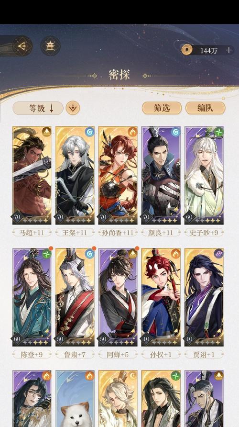This screenshot has width=239, height=427.
Task: Tap the back arrow icon
Action: 22,46
